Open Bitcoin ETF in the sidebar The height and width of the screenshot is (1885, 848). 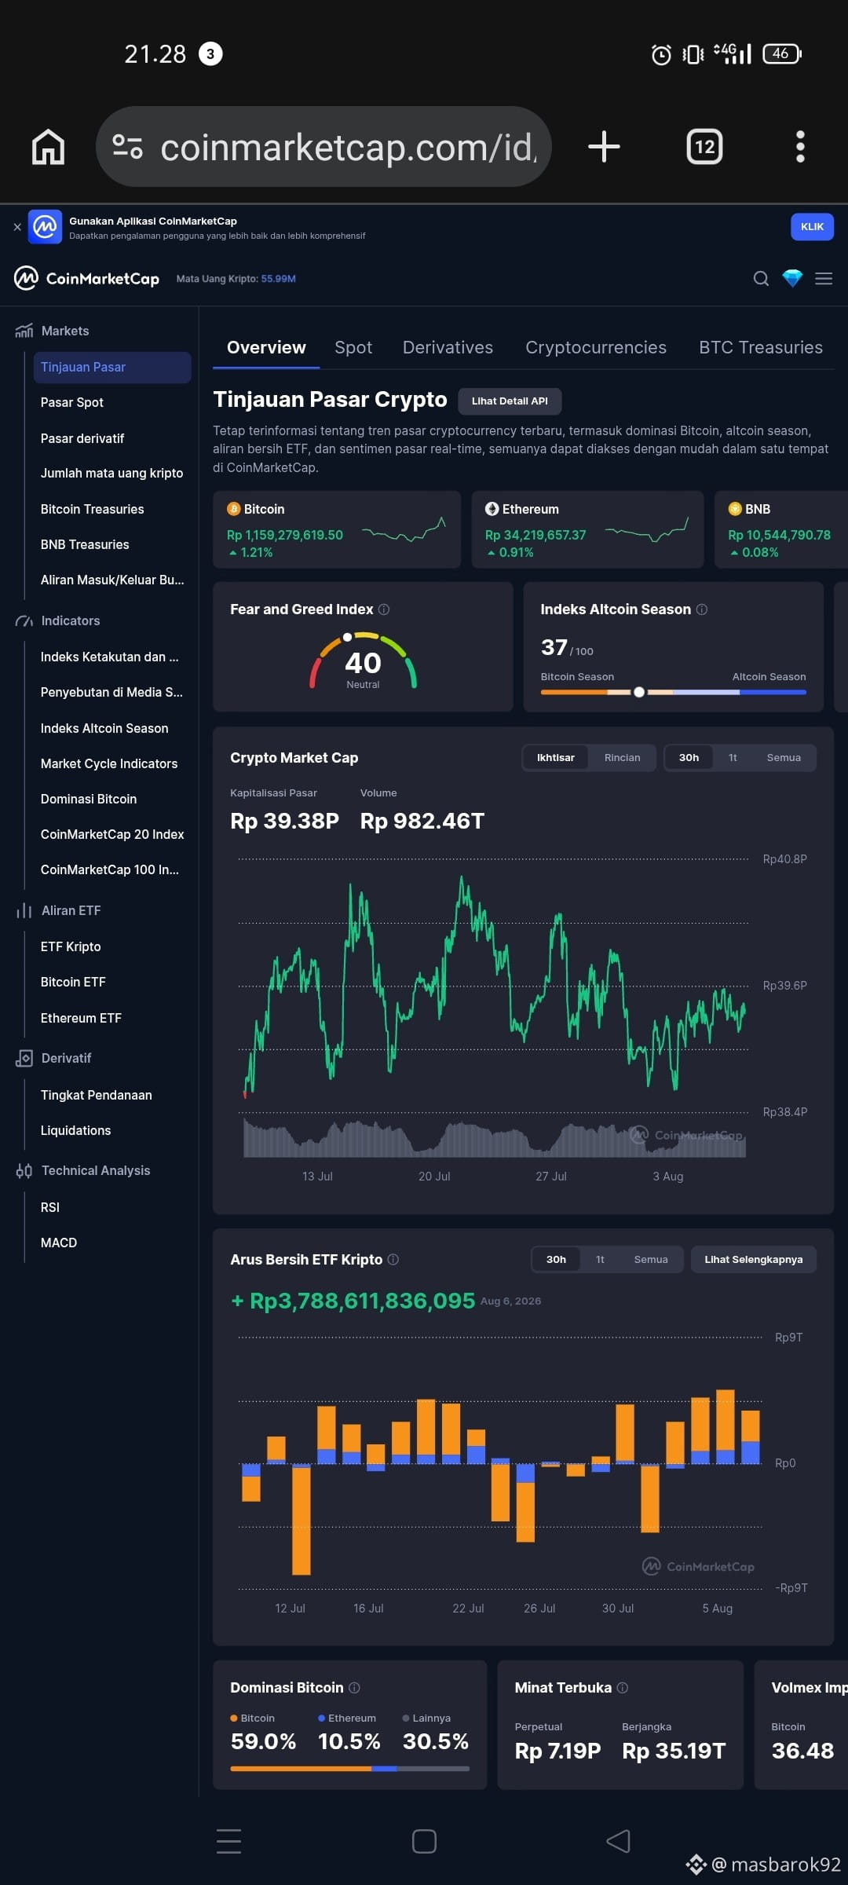tap(73, 982)
